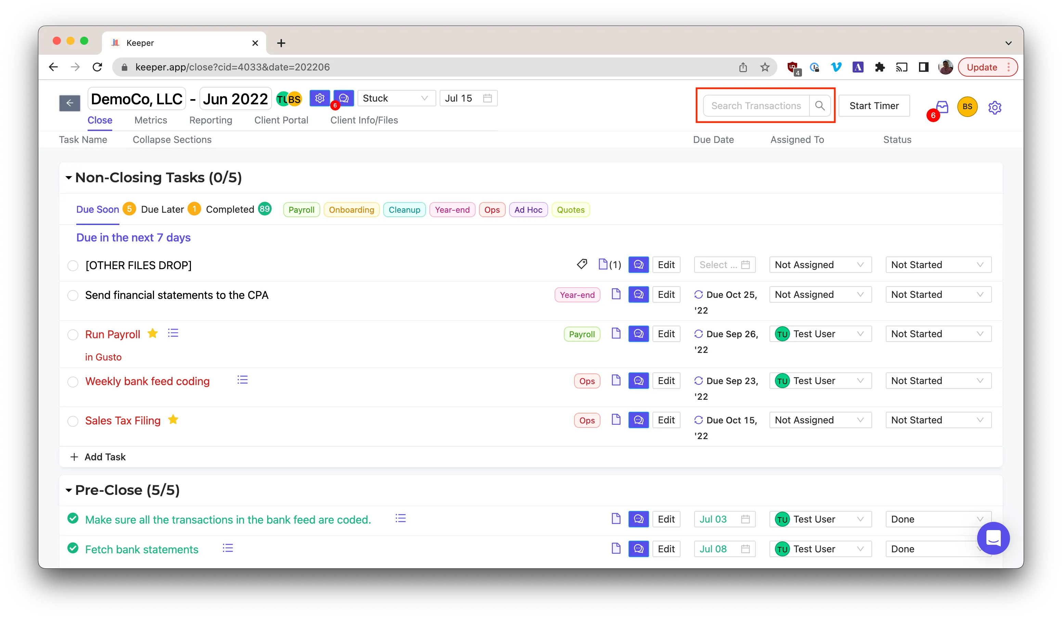Open file icon on Send financial statements row
1062x619 pixels.
[x=616, y=294]
